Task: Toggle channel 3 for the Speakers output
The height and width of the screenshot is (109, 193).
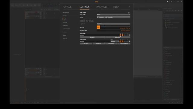Action: [x=125, y=41]
